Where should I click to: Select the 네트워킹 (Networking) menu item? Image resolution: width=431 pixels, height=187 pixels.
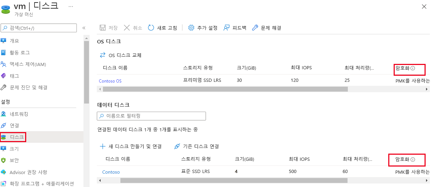pos(19,114)
